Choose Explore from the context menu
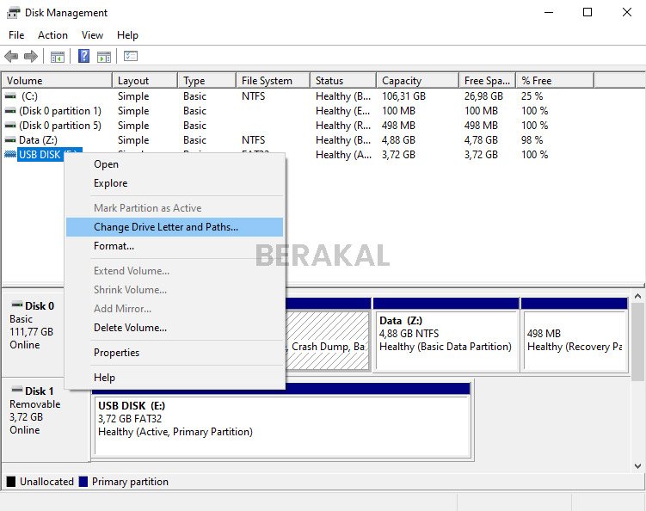The image size is (646, 511). 175,183
